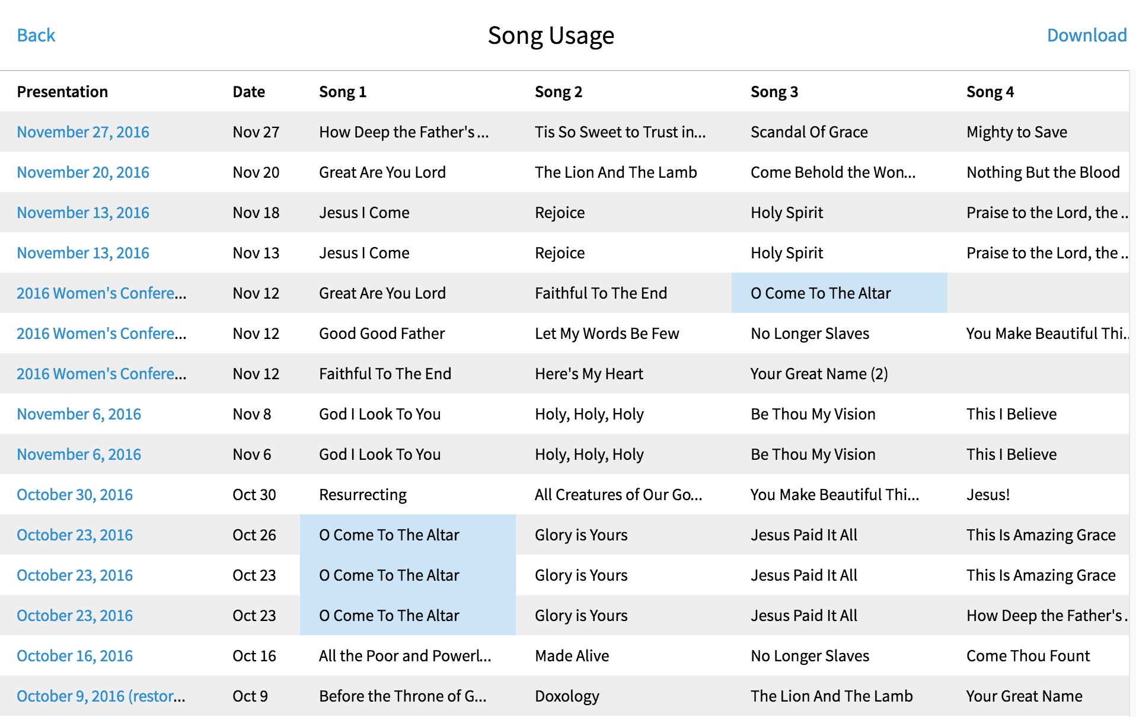Open the October 30, 2016 presentation

pos(75,495)
